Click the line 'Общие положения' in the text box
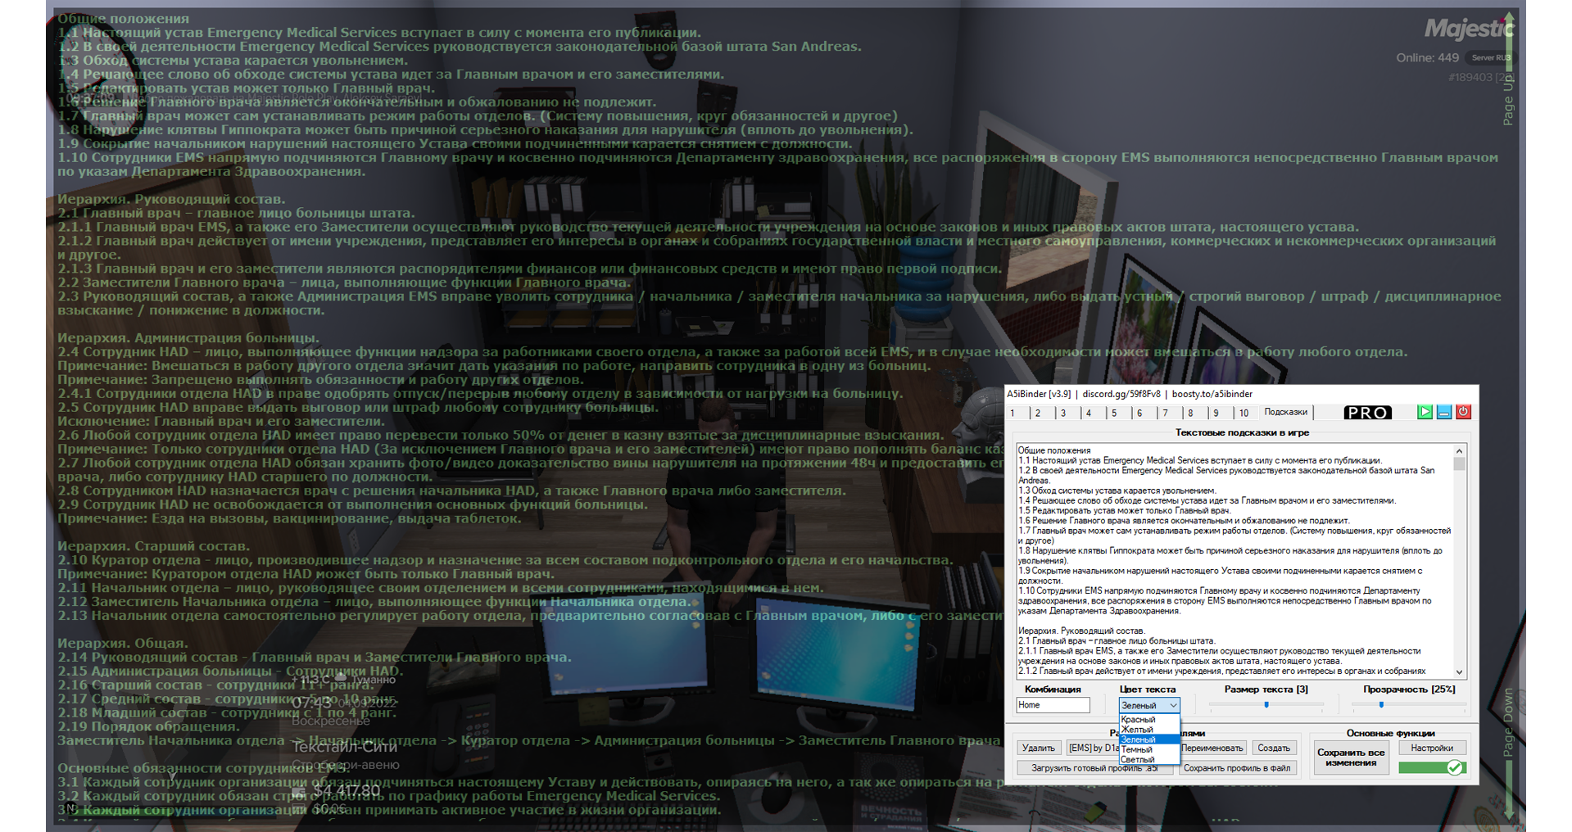The height and width of the screenshot is (832, 1572). click(x=1054, y=450)
